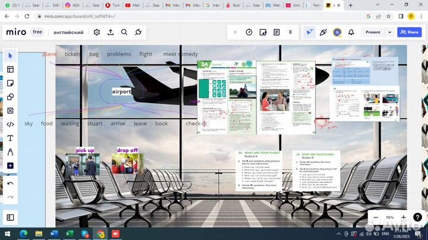The width and height of the screenshot is (428, 240).
Task: Toggle collaborator cursors visibility
Action: point(310,32)
